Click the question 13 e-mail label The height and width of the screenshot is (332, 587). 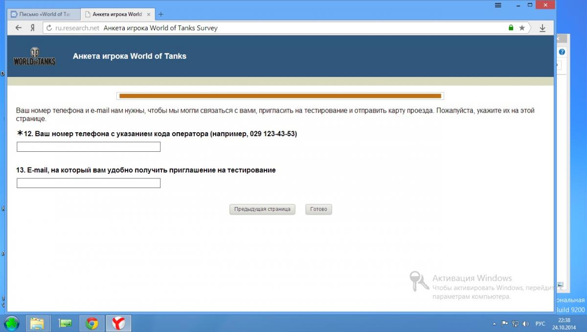click(146, 170)
